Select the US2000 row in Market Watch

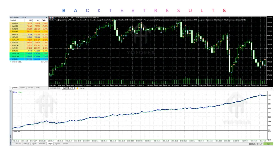pyautogui.click(x=29, y=59)
